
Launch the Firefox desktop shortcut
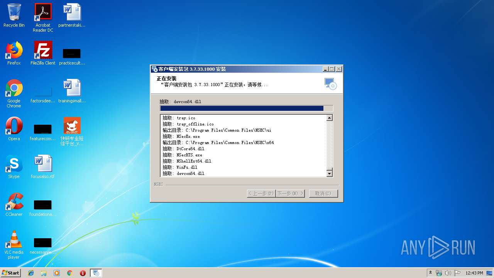click(x=14, y=53)
